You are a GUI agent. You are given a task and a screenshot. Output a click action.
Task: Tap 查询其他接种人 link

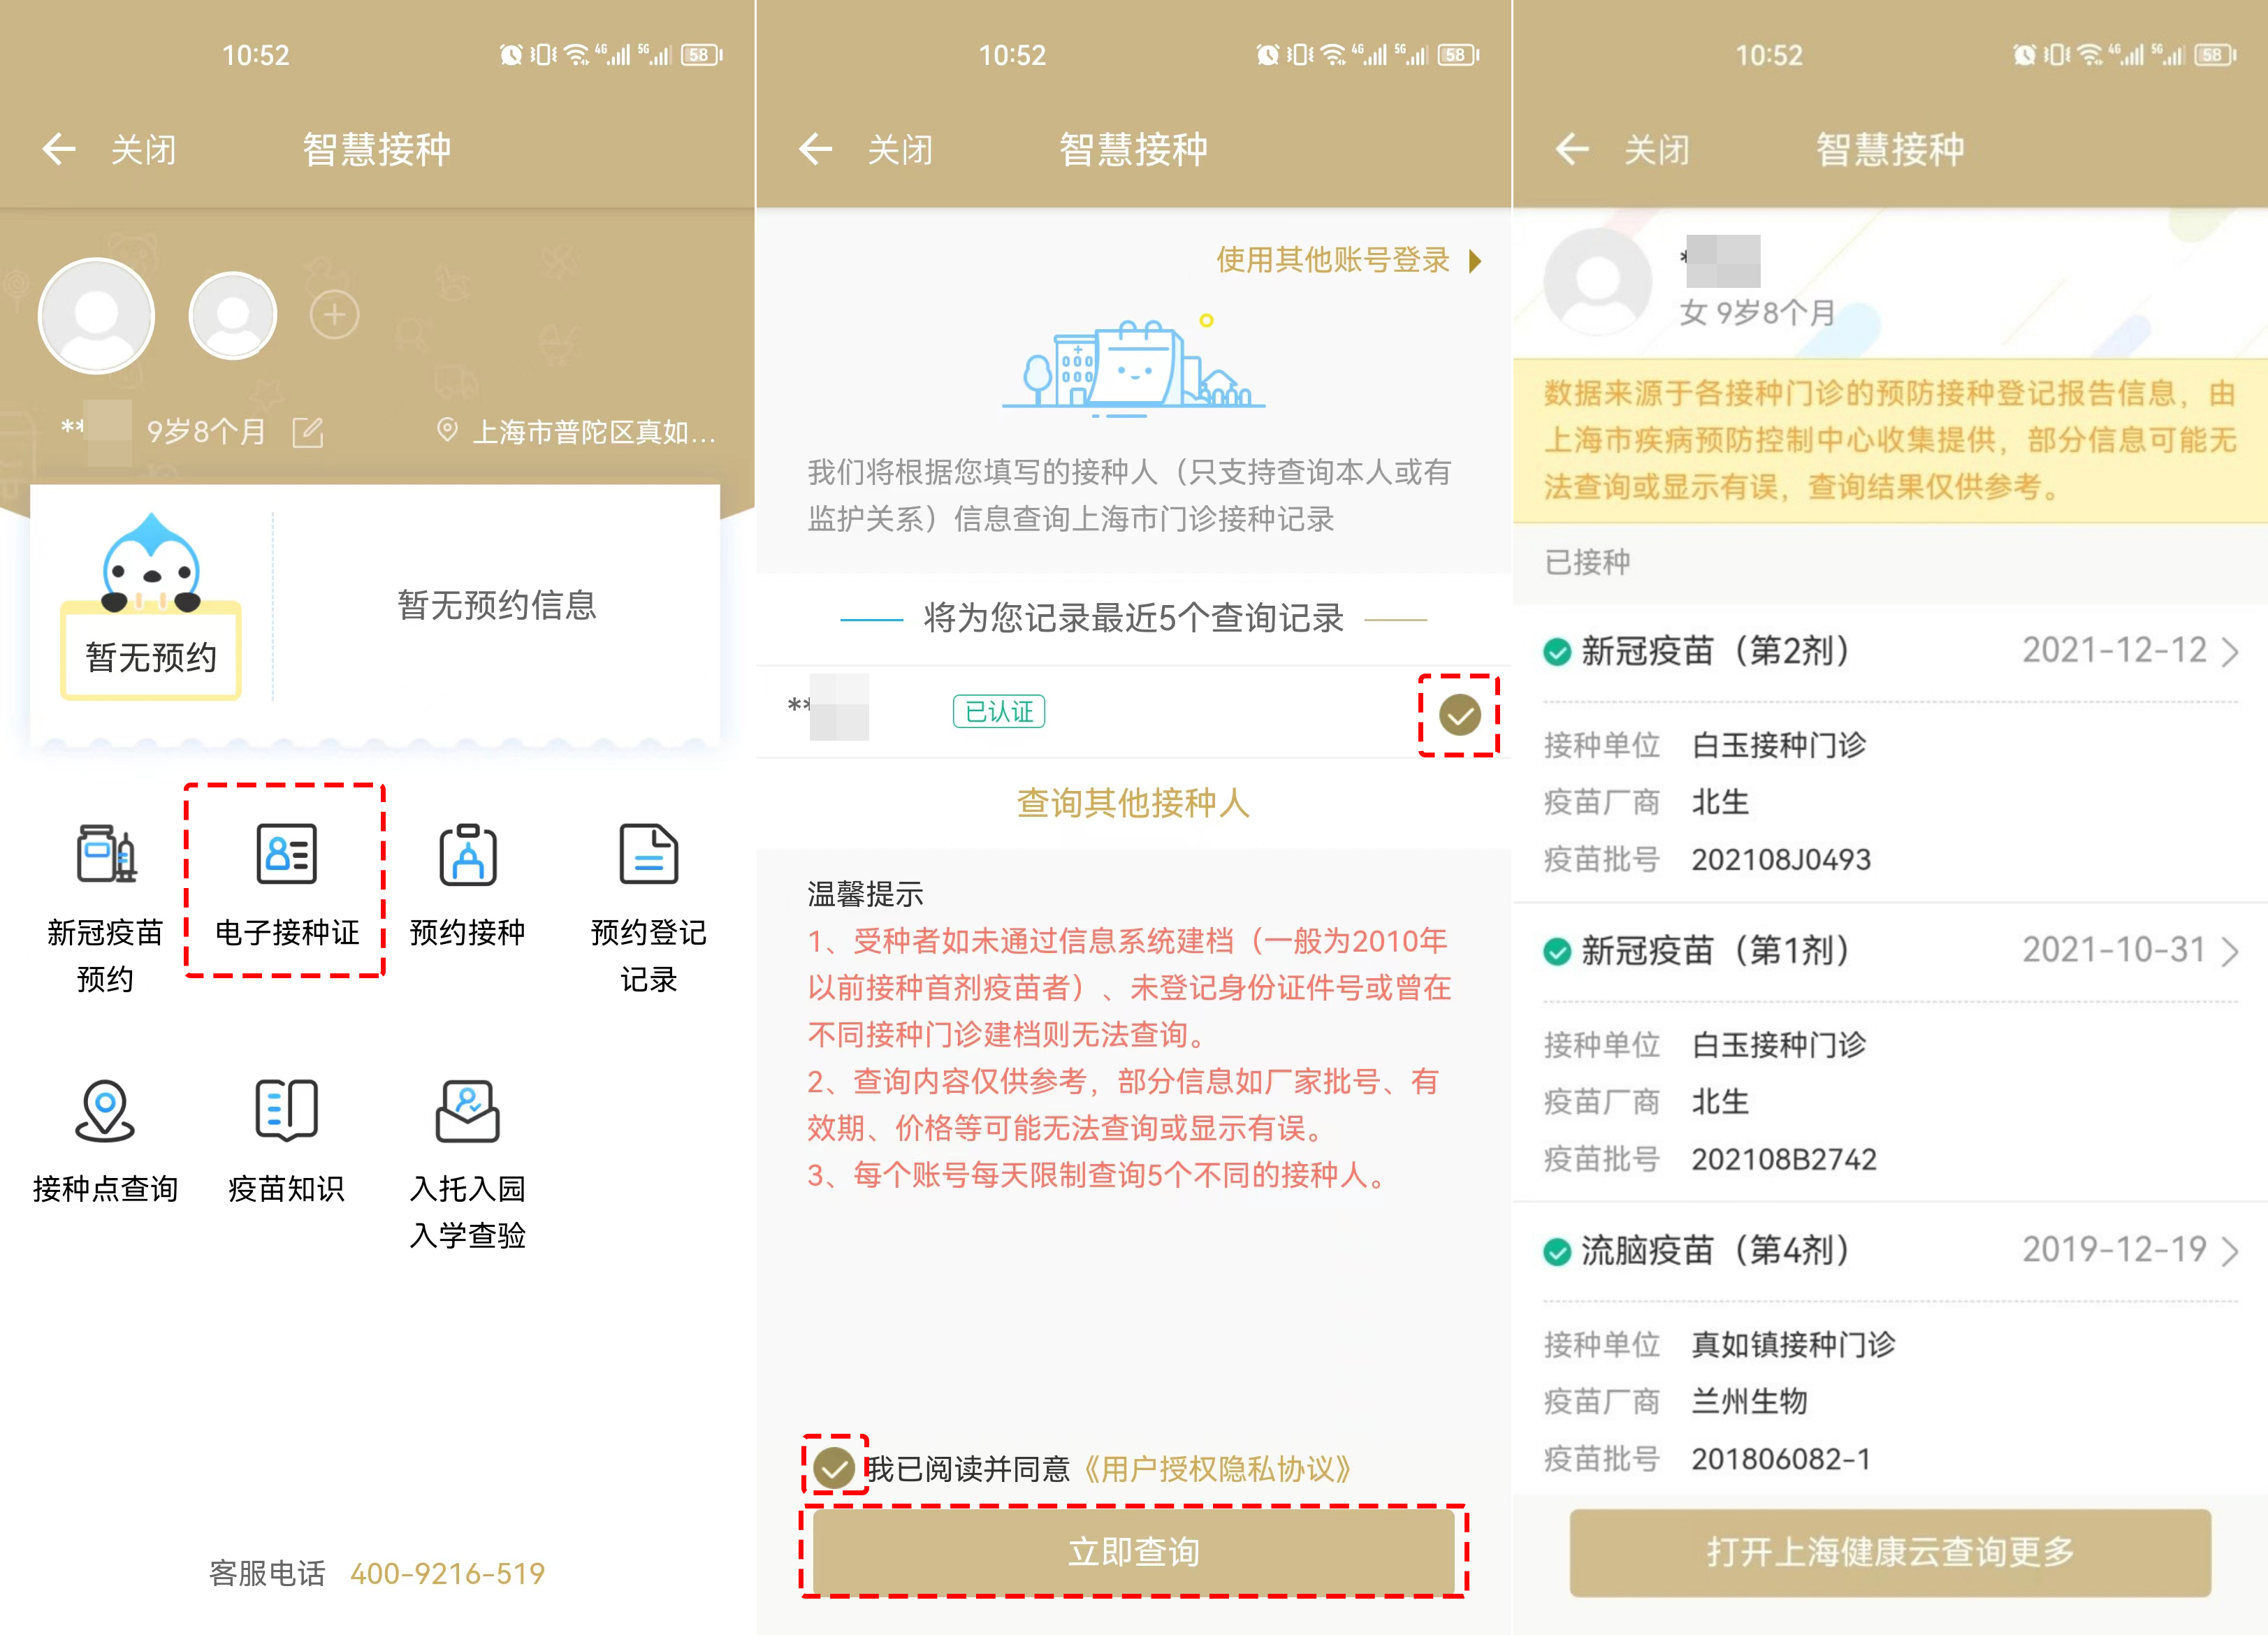pyautogui.click(x=1133, y=802)
